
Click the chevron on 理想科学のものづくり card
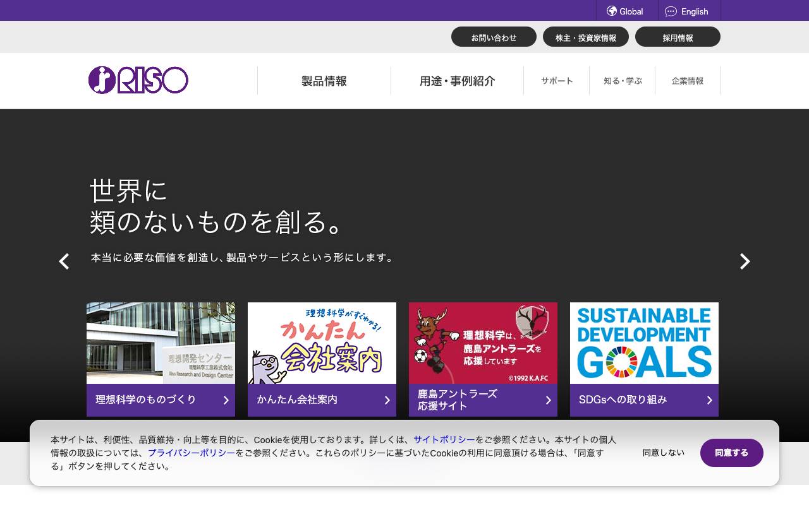click(x=226, y=400)
